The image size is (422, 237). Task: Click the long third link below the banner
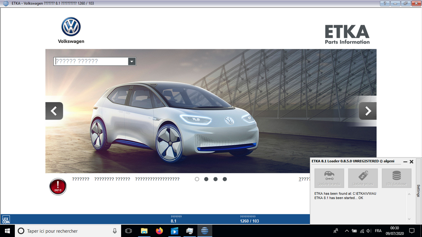point(157,179)
